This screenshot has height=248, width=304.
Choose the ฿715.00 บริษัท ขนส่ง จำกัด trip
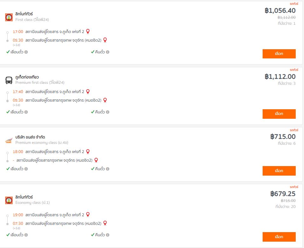(x=279, y=171)
